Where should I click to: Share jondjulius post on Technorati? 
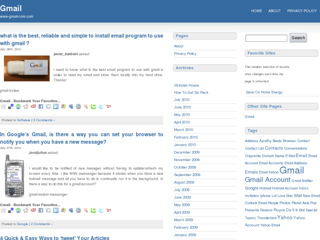click(x=93, y=210)
